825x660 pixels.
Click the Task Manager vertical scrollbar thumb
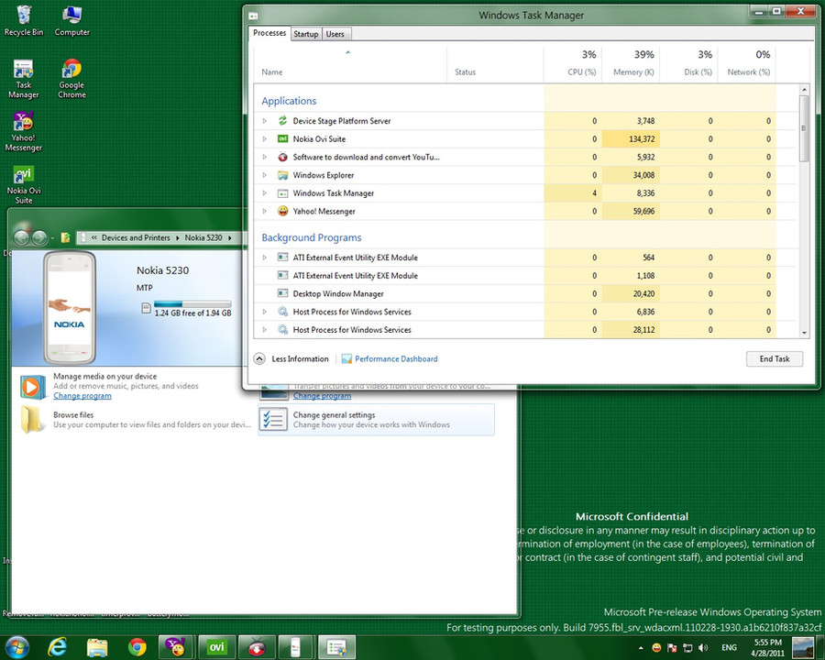[804, 129]
